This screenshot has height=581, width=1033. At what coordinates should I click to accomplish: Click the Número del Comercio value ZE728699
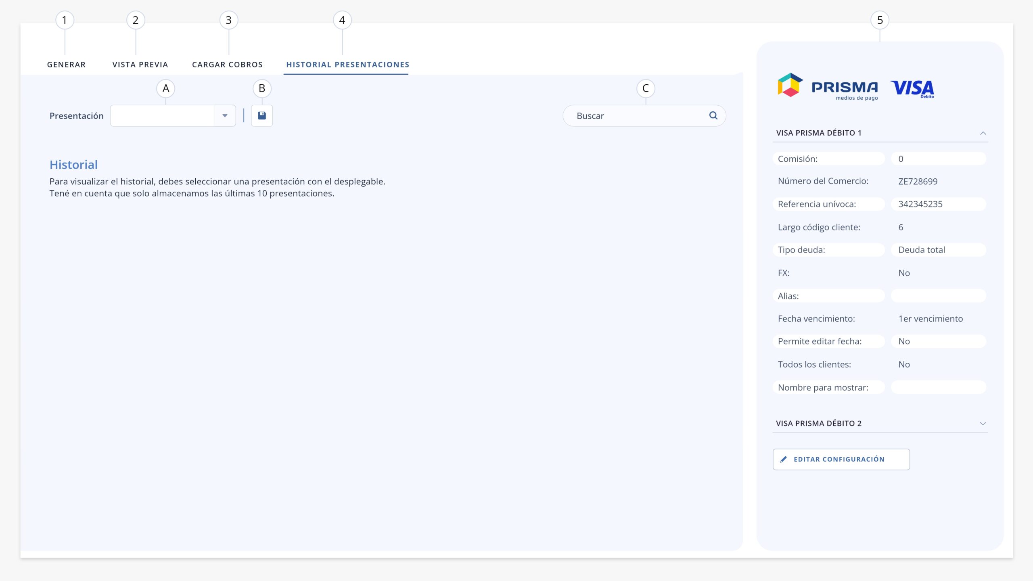pos(918,182)
